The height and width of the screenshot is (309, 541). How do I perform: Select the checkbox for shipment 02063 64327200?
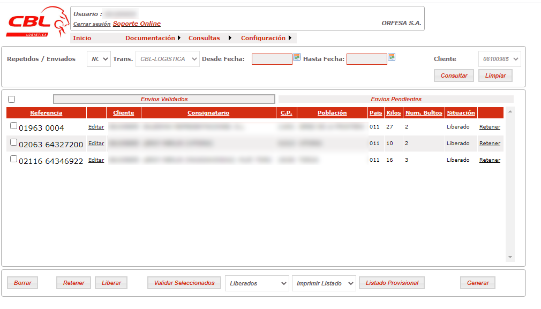(13, 142)
